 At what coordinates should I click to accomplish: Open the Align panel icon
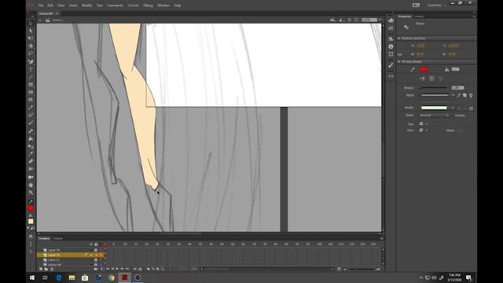pos(391,39)
